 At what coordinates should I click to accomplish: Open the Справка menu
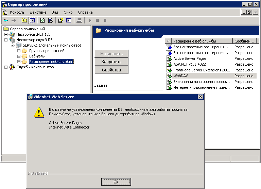85,12
